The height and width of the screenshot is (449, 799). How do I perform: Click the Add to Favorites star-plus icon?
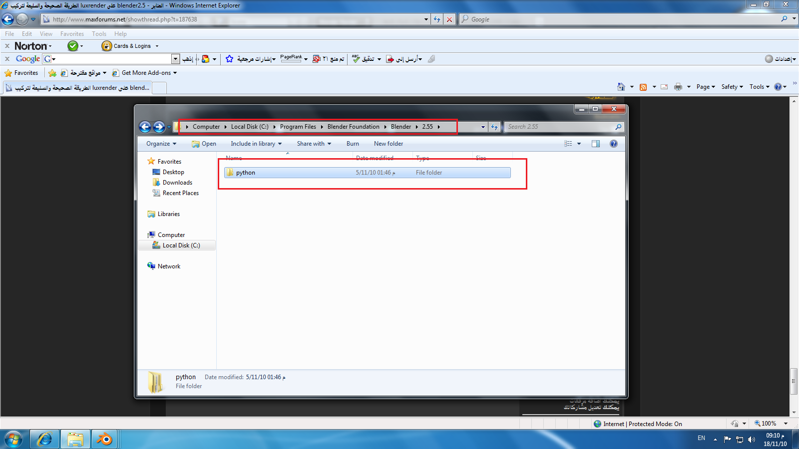pyautogui.click(x=52, y=73)
